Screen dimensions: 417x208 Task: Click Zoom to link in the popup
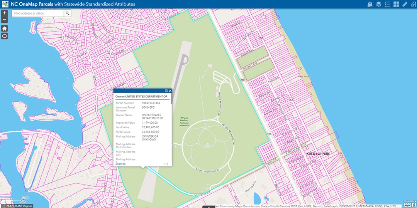point(120,164)
